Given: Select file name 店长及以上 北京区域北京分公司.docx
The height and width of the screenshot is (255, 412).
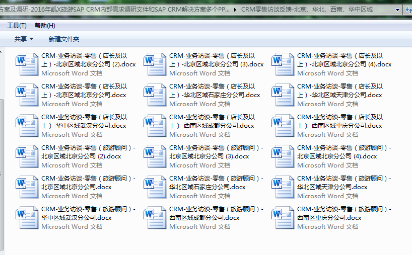Looking at the screenshot, I should point(84,91).
